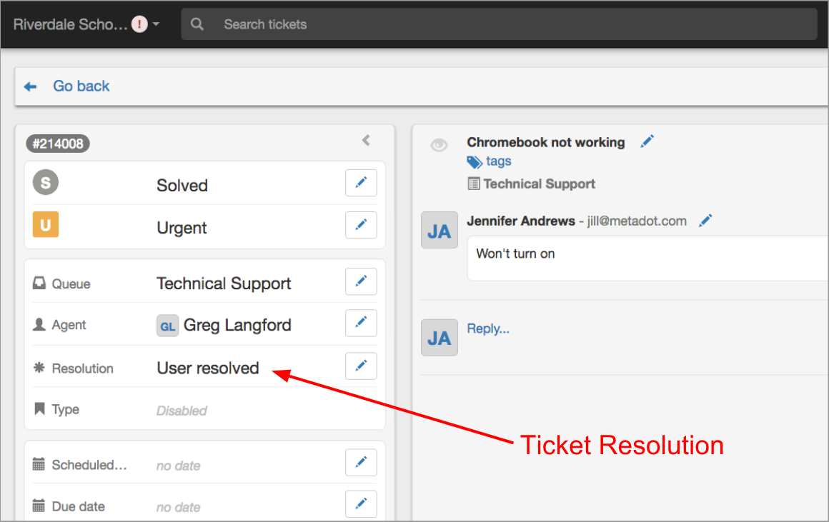The height and width of the screenshot is (522, 829).
Task: Focus the Search tickets field
Action: (500, 24)
